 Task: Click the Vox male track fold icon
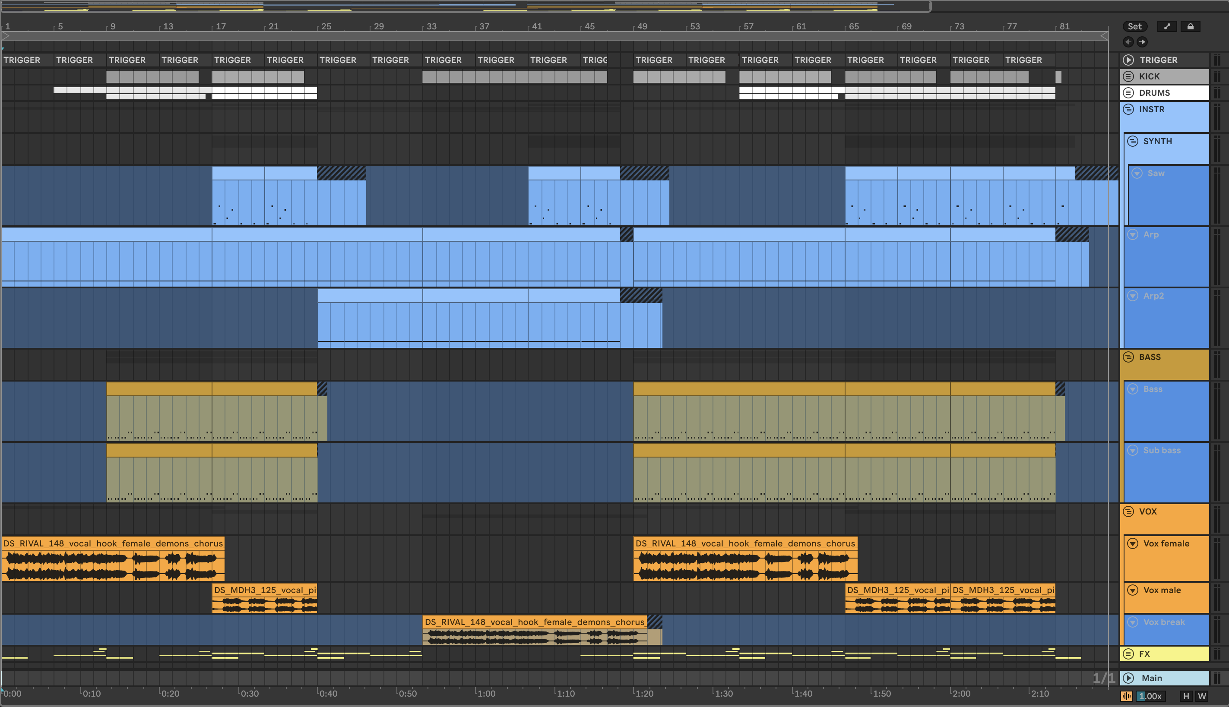pos(1132,590)
